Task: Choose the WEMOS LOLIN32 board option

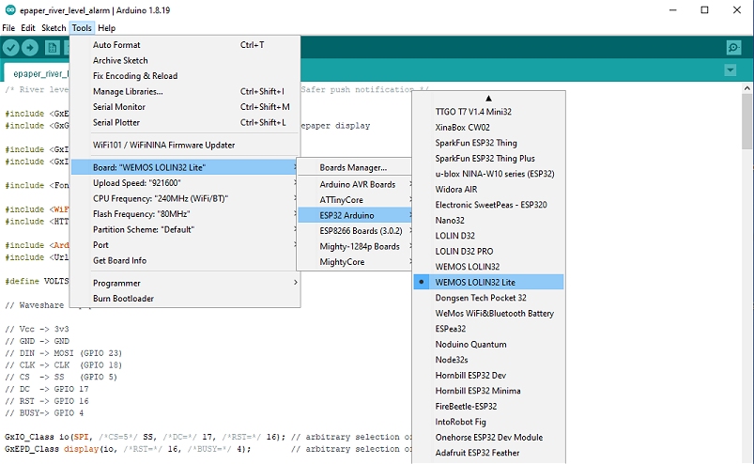Action: [x=467, y=267]
